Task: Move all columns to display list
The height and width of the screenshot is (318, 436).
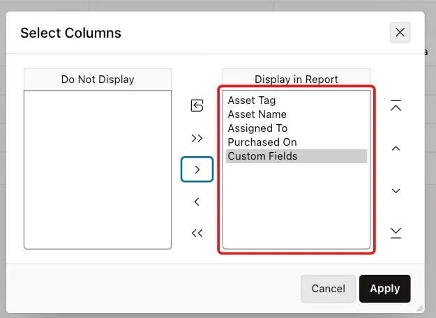Action: pyautogui.click(x=197, y=138)
